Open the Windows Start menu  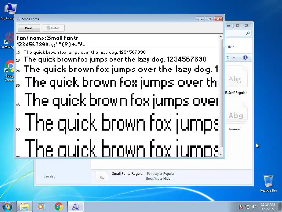coord(7,206)
